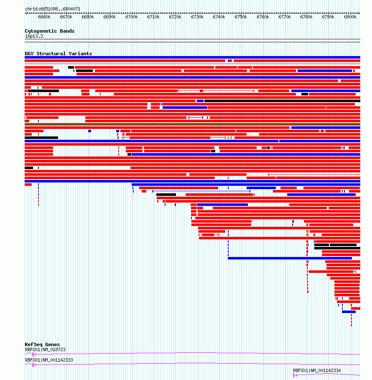Screen dimensions: 372x380
Task: Click the right arrowhead of the coordinate ruler
Action: click(359, 13)
